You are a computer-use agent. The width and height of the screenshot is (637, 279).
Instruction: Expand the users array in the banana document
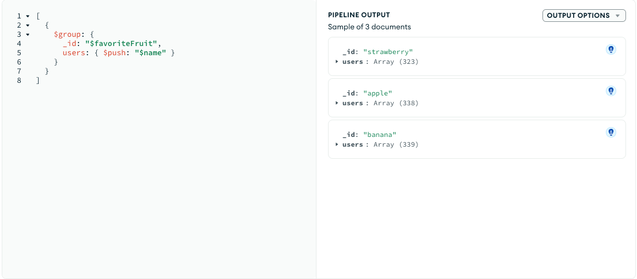tap(337, 145)
